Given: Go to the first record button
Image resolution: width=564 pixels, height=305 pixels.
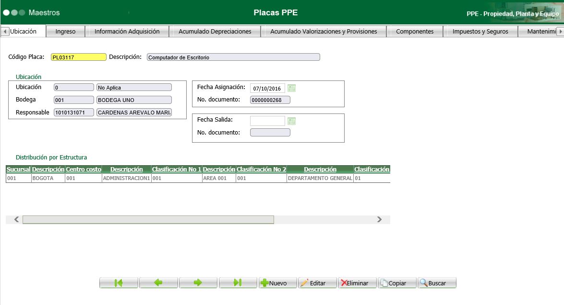Looking at the screenshot, I should pyautogui.click(x=119, y=283).
